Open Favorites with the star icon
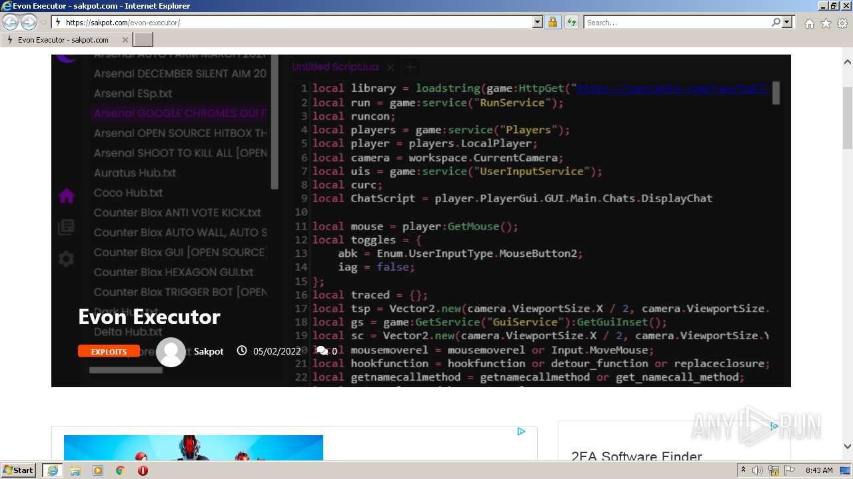The image size is (853, 479). click(826, 23)
